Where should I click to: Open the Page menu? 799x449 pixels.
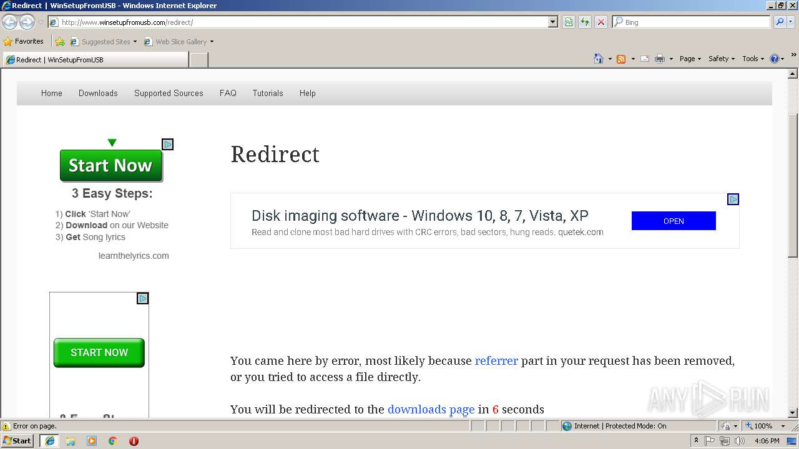pyautogui.click(x=690, y=59)
